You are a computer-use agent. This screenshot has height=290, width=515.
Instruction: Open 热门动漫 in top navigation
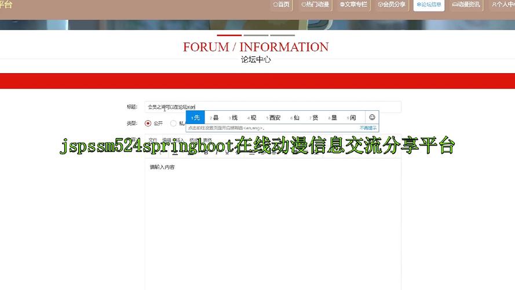point(315,5)
